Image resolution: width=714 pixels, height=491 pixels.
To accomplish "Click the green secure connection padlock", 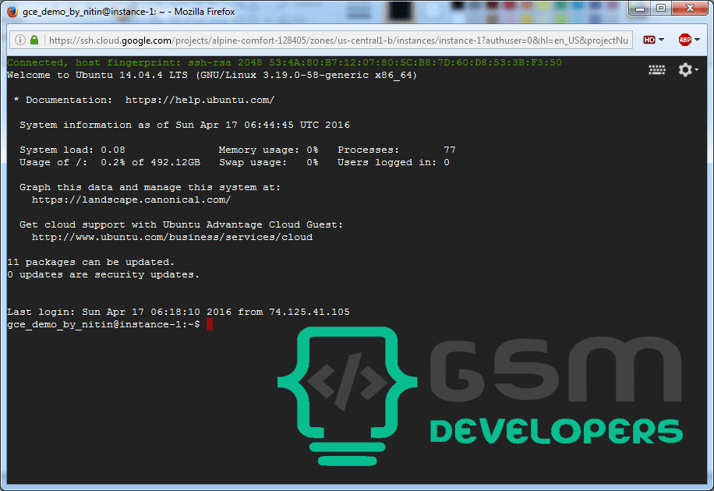I will (34, 40).
